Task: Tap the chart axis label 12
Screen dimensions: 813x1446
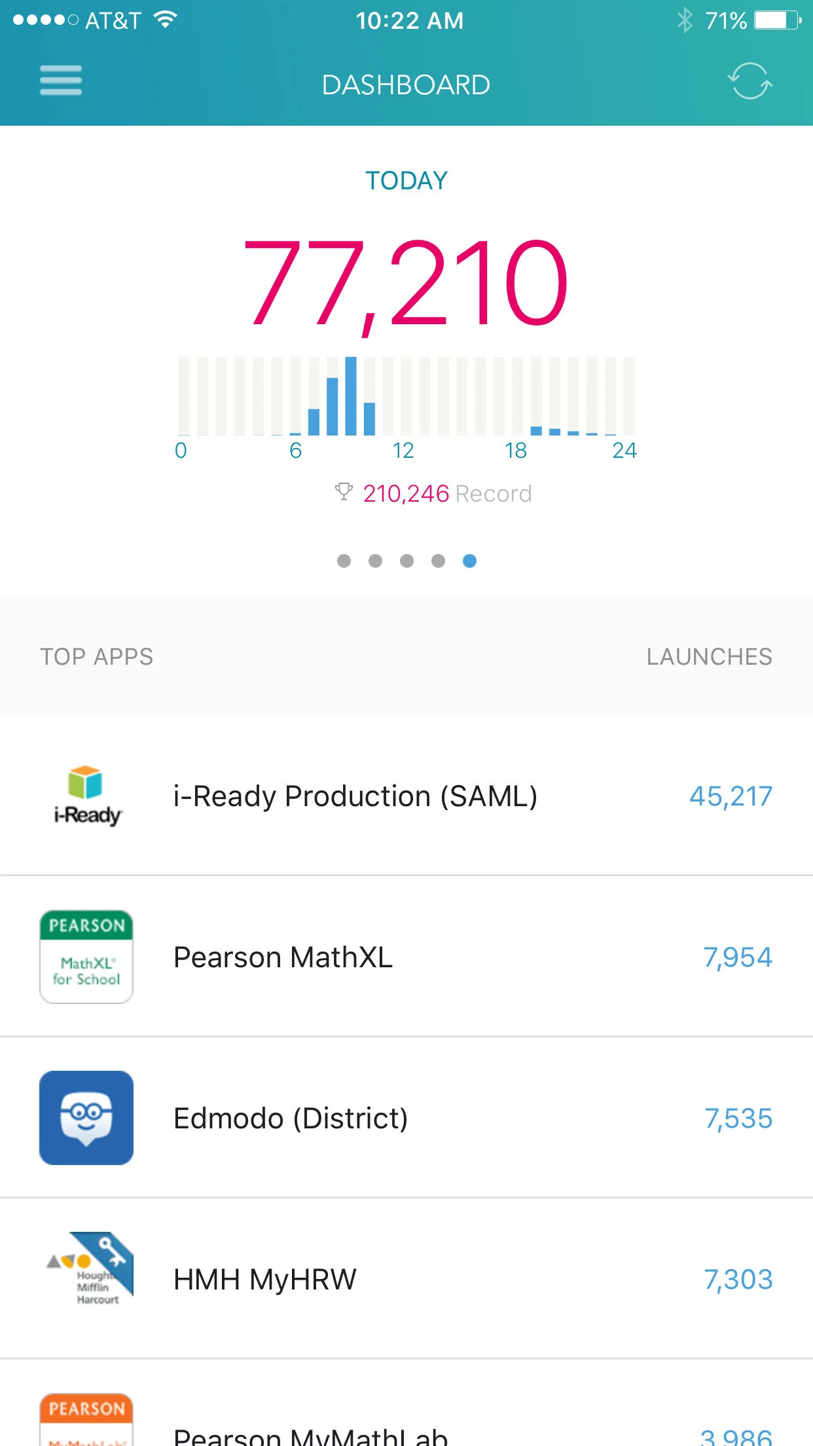Action: (x=403, y=451)
